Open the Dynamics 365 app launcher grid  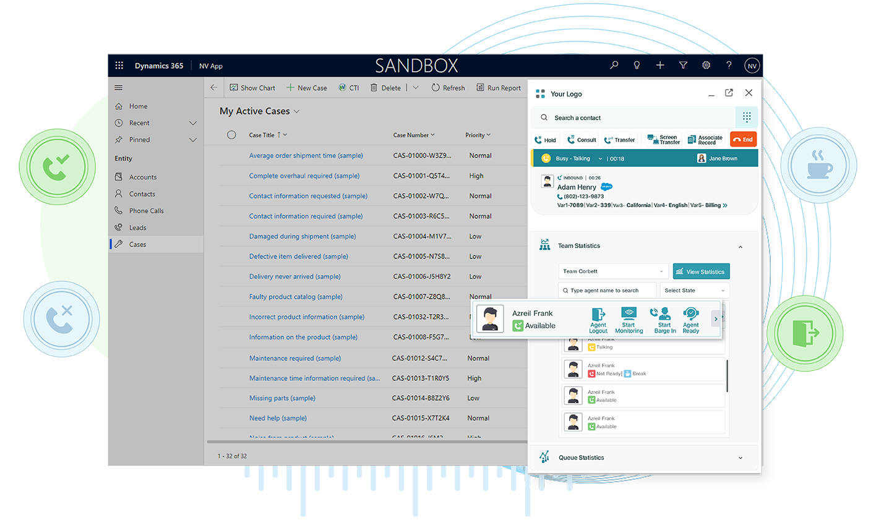(119, 66)
